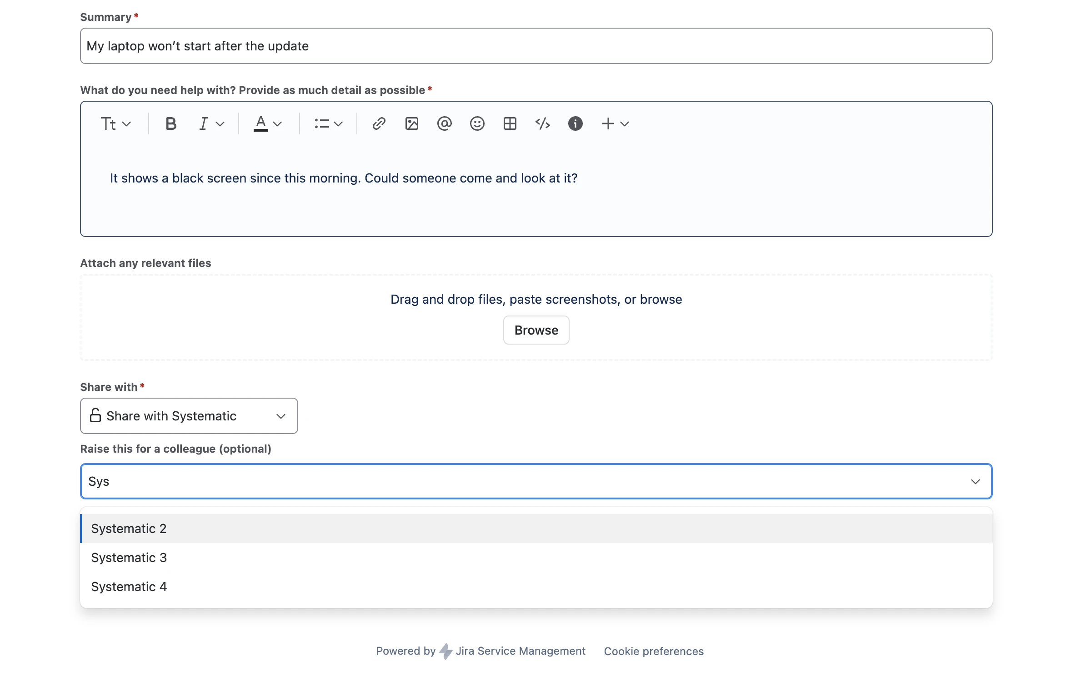Open the Jira Service Management link
This screenshot has width=1091, height=681.
coord(520,651)
